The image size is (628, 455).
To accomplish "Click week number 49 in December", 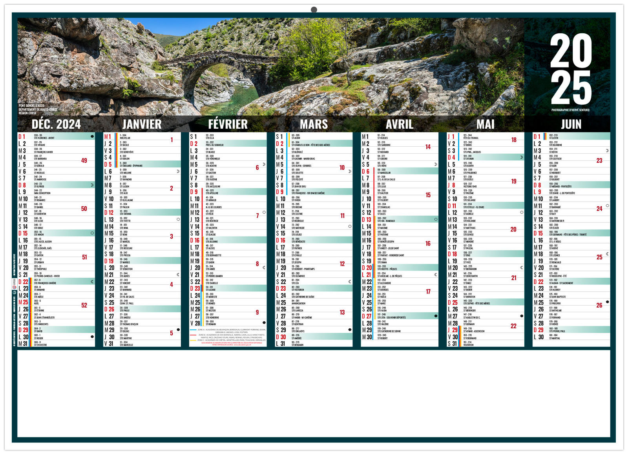I will [x=84, y=160].
